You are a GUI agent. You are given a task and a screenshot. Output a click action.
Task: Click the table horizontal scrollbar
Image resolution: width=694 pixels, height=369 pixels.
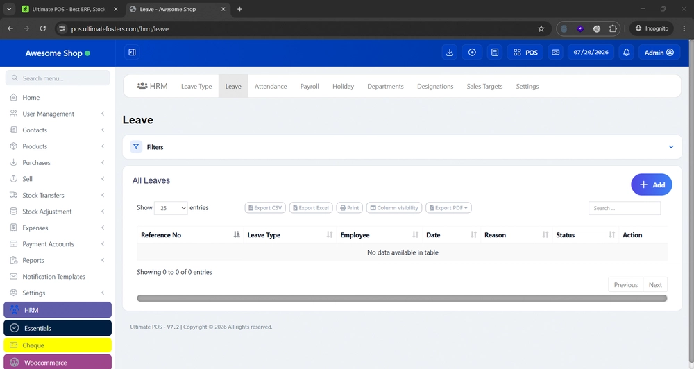[x=402, y=298]
